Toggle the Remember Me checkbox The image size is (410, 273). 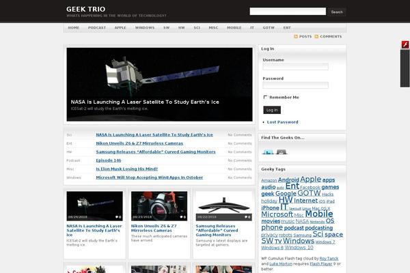(265, 97)
